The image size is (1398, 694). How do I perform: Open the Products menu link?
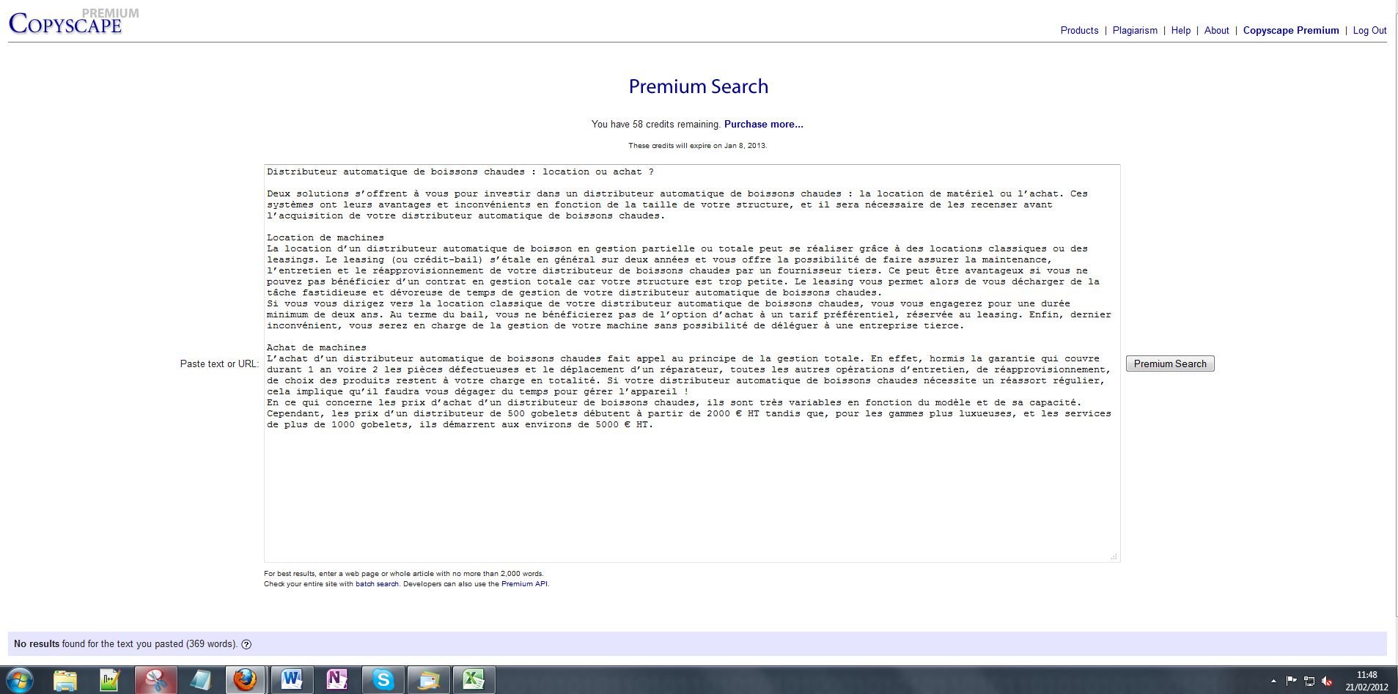pyautogui.click(x=1079, y=31)
